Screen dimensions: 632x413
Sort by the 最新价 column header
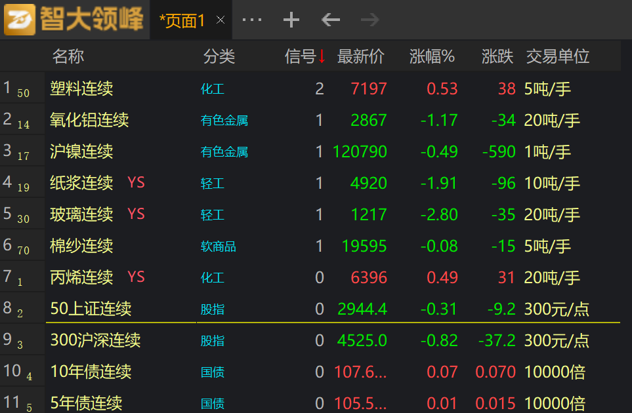tap(361, 56)
